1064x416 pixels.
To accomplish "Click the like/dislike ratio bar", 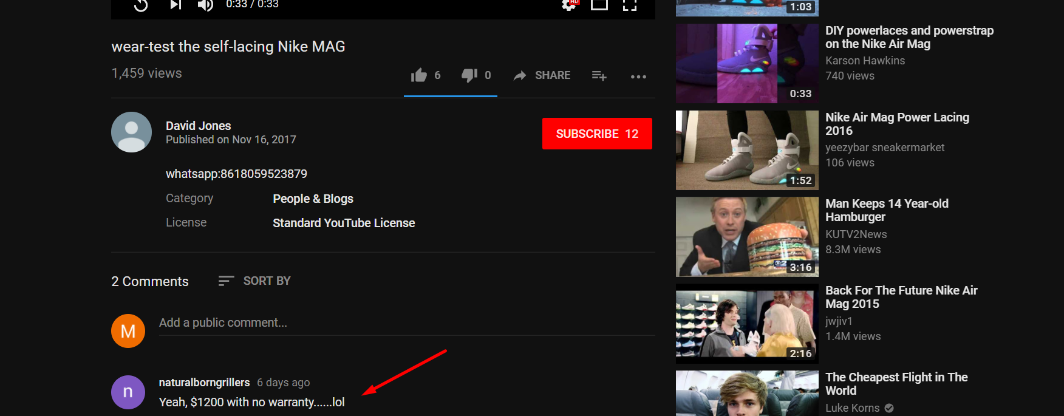I will (451, 96).
